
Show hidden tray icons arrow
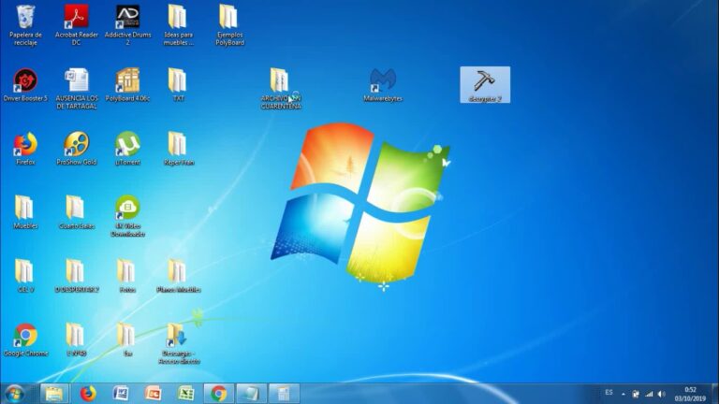[624, 394]
